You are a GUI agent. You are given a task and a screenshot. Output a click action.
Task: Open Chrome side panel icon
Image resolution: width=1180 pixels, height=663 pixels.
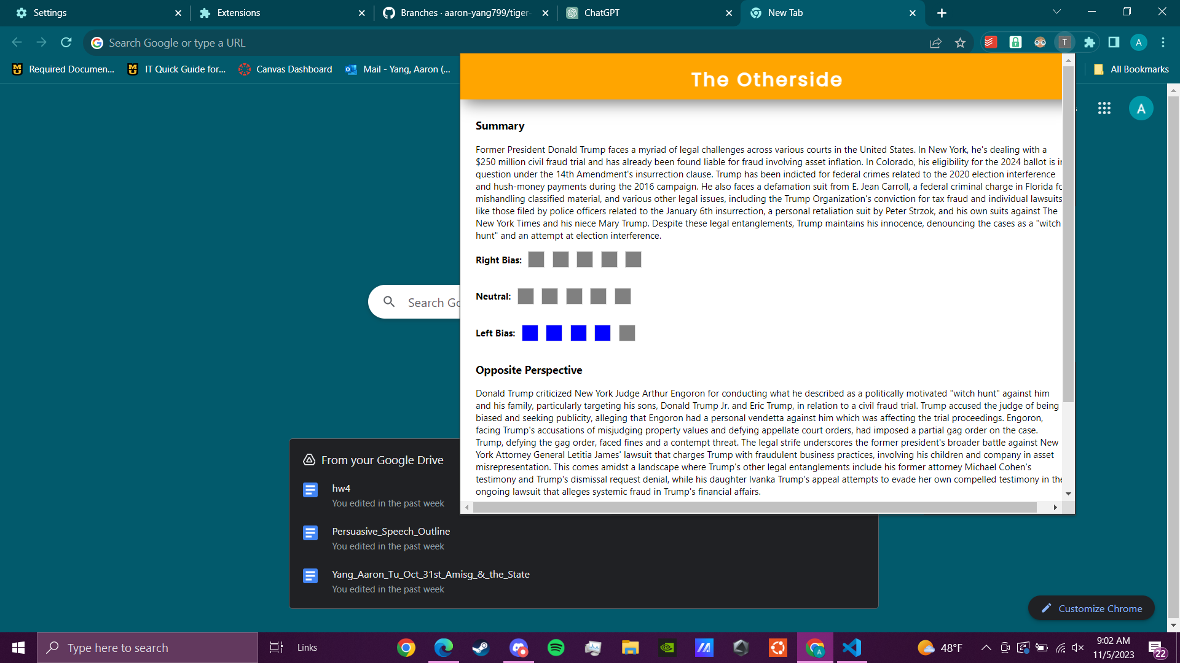tap(1114, 42)
